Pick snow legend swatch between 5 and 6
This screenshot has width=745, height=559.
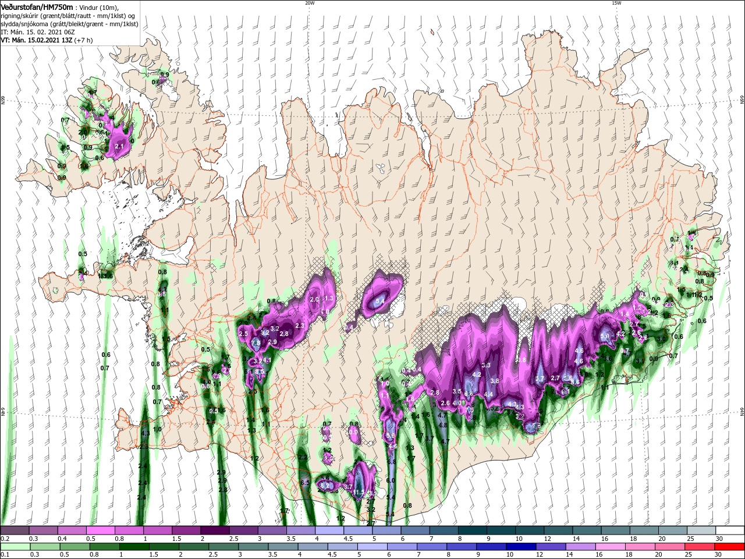tap(387, 530)
